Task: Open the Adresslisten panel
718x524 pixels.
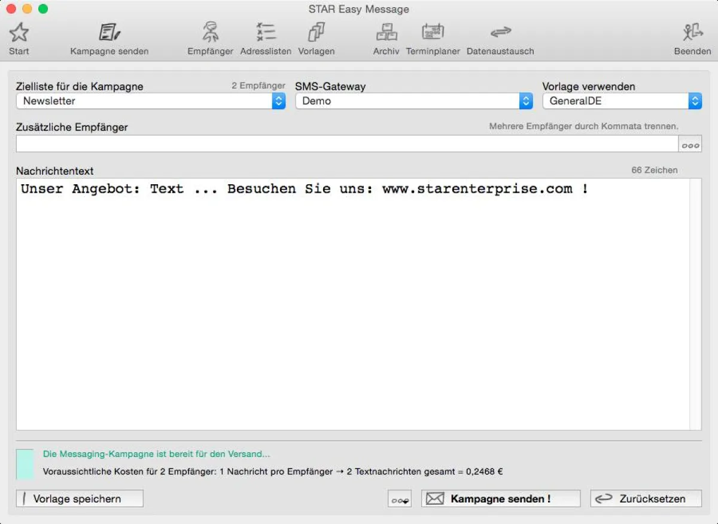Action: [x=266, y=36]
